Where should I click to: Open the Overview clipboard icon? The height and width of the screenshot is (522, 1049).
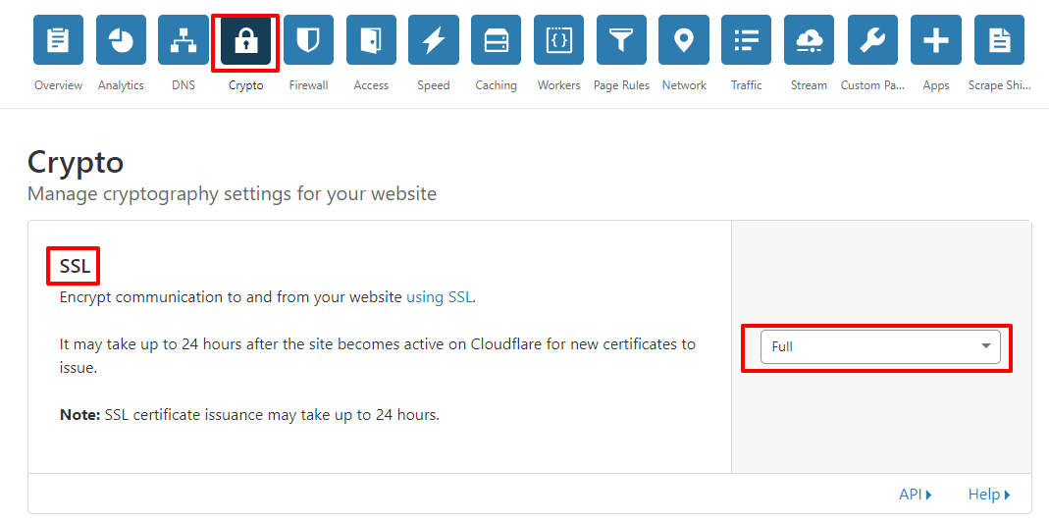coord(58,39)
